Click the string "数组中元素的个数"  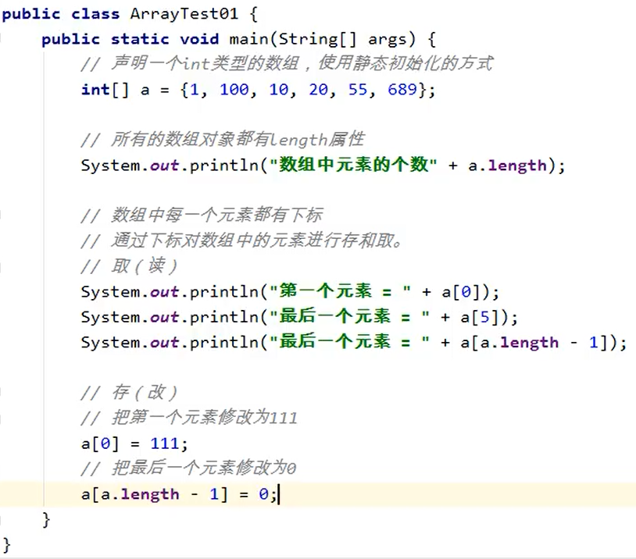tap(353, 165)
